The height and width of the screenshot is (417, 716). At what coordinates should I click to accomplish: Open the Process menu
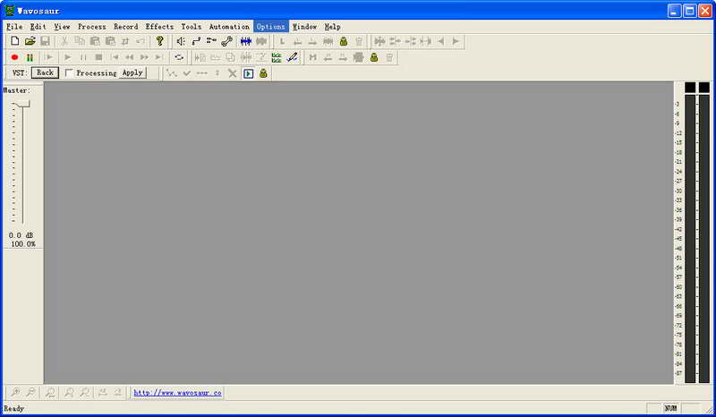click(x=92, y=27)
